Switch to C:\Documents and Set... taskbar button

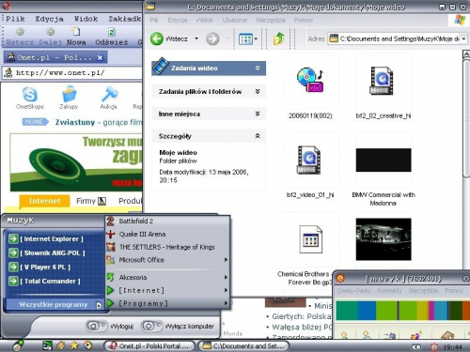[x=243, y=345]
